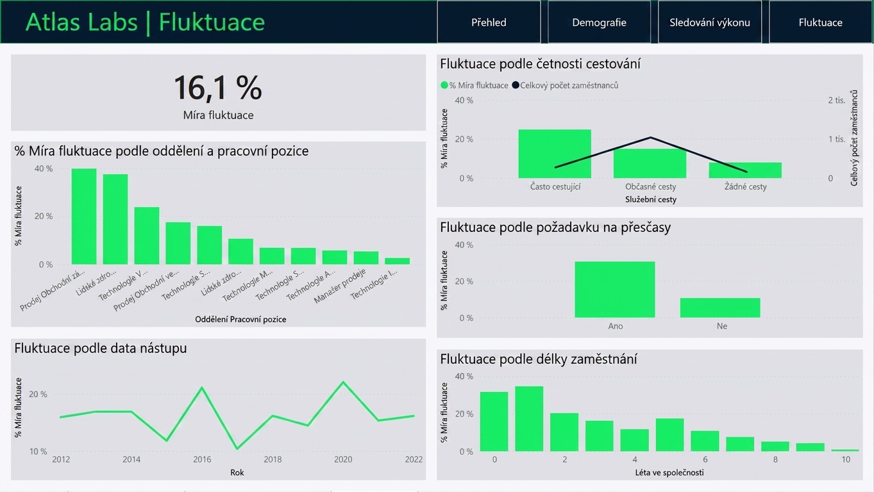Click the 2020 peak on line chart

point(343,382)
